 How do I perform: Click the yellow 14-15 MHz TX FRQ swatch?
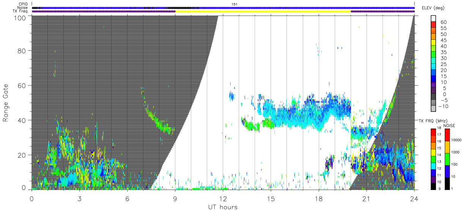pyautogui.click(x=433, y=152)
